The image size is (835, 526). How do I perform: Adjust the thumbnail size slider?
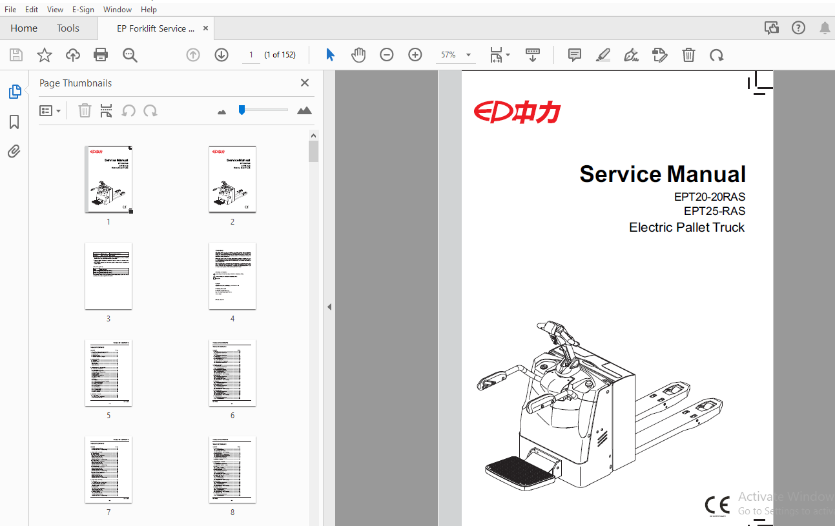[242, 110]
